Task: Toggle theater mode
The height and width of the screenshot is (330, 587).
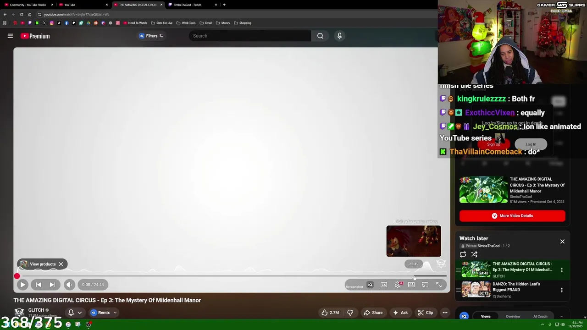Action: click(411, 285)
